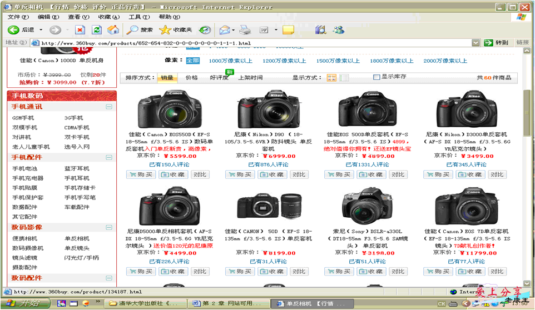
Task: Open Canon 1000D 单反机身 promo title
Action: (x=61, y=61)
